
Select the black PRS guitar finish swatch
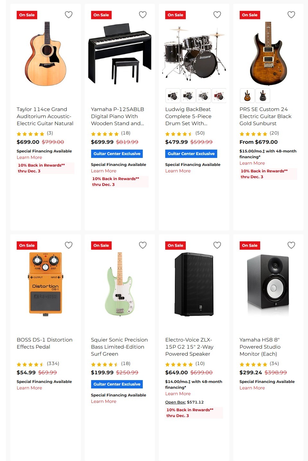pyautogui.click(x=262, y=95)
